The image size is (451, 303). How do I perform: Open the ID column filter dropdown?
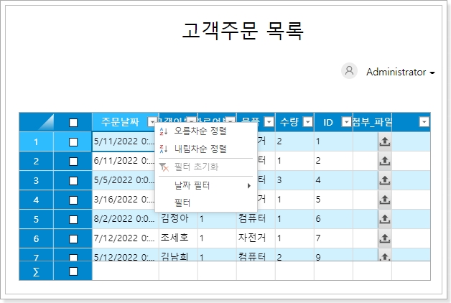(x=346, y=123)
